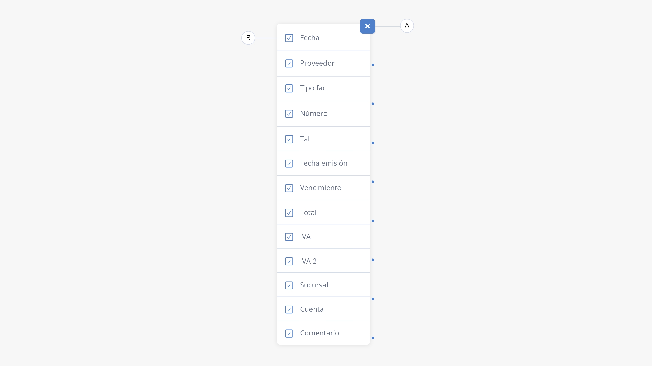Toggle the Proveedor column checkbox
Screen dimensions: 652x366
click(x=289, y=63)
